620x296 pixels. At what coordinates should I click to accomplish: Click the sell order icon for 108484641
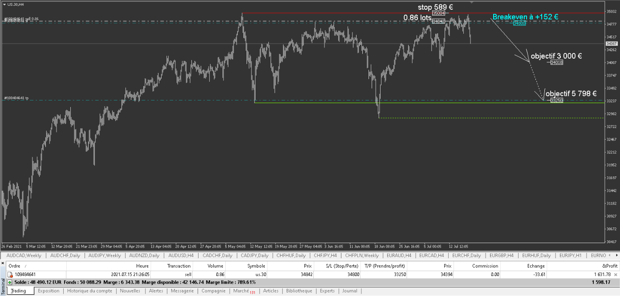10,275
